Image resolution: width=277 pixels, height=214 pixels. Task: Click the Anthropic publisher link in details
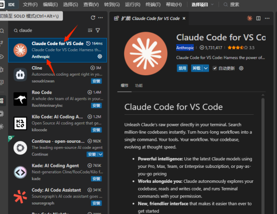tap(185, 48)
